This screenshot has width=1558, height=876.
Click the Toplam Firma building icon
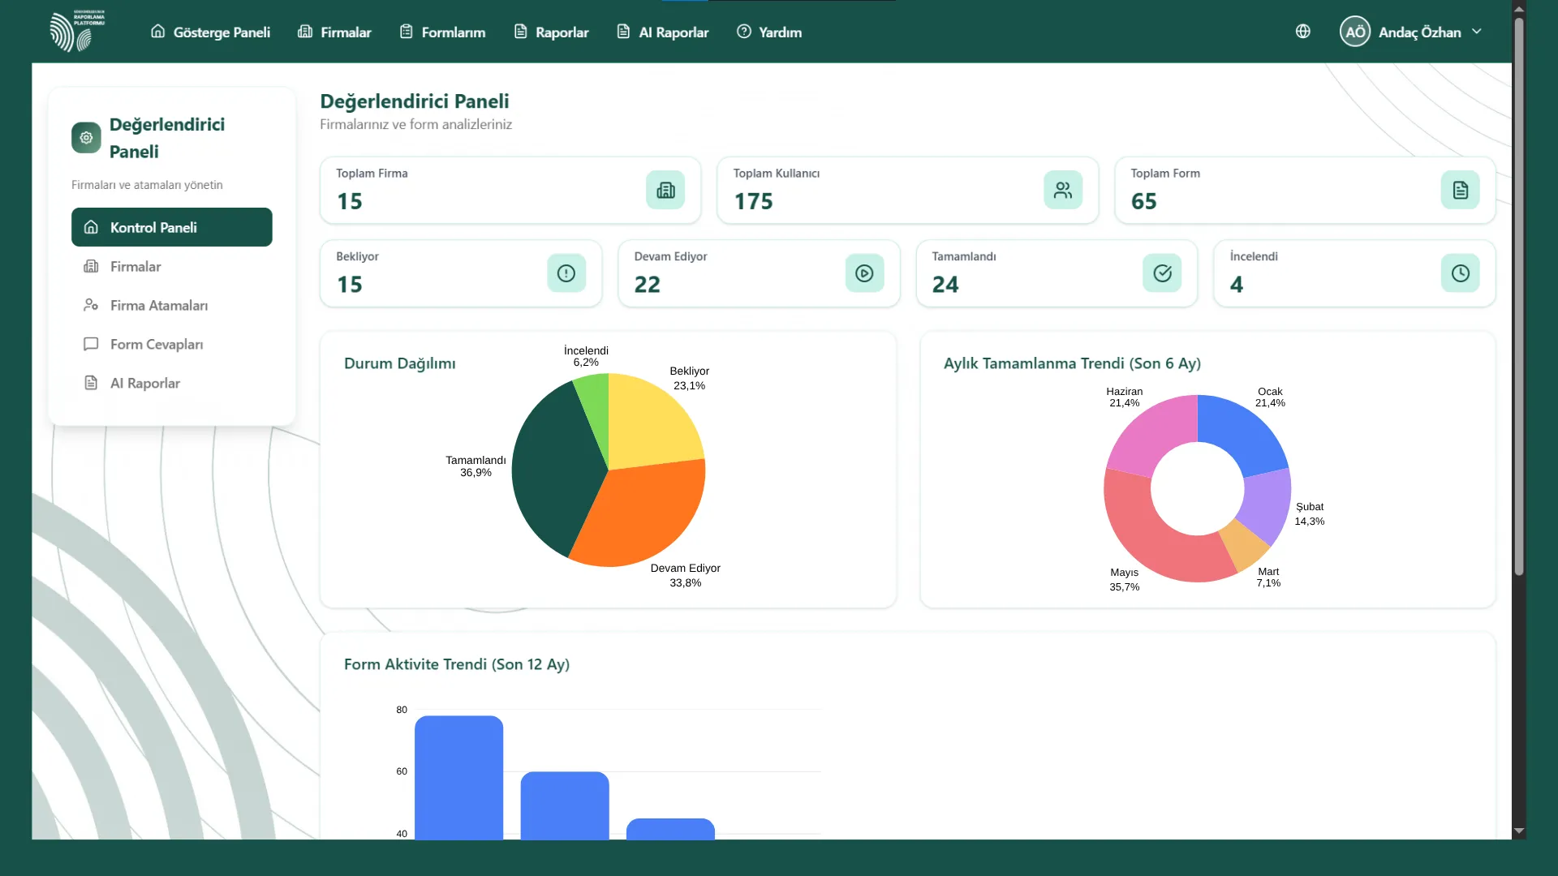[665, 190]
